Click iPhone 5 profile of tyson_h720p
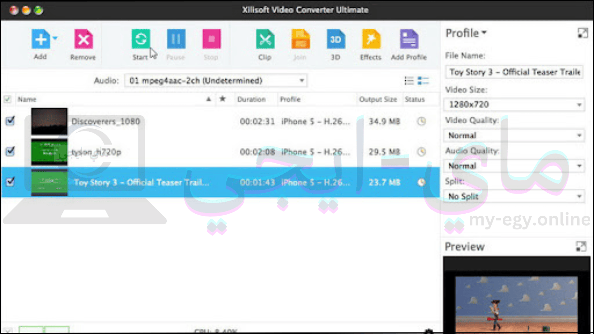This screenshot has width=594, height=334. (316, 152)
